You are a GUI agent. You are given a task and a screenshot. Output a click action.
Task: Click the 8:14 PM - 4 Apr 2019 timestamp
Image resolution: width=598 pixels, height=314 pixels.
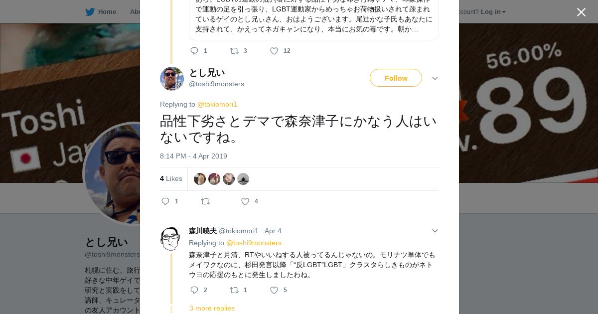click(x=193, y=156)
